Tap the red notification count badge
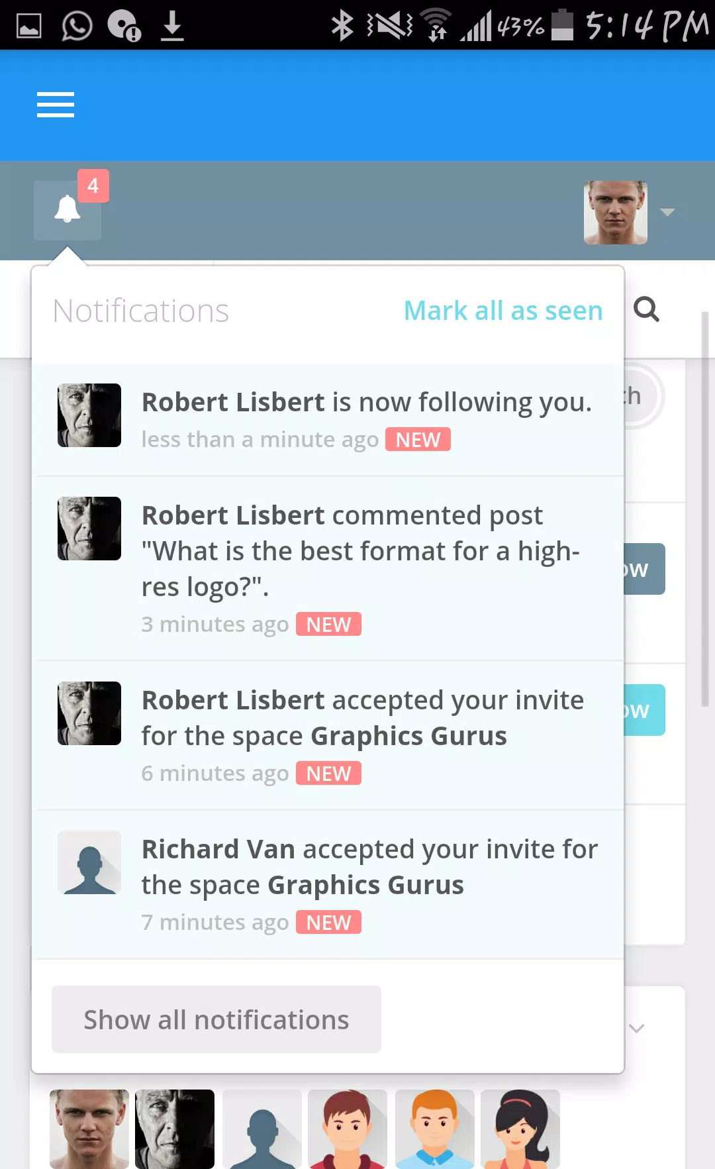715x1169 pixels. coord(93,185)
